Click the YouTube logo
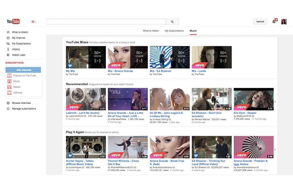Screen dimensions: 293x195 click(13, 21)
